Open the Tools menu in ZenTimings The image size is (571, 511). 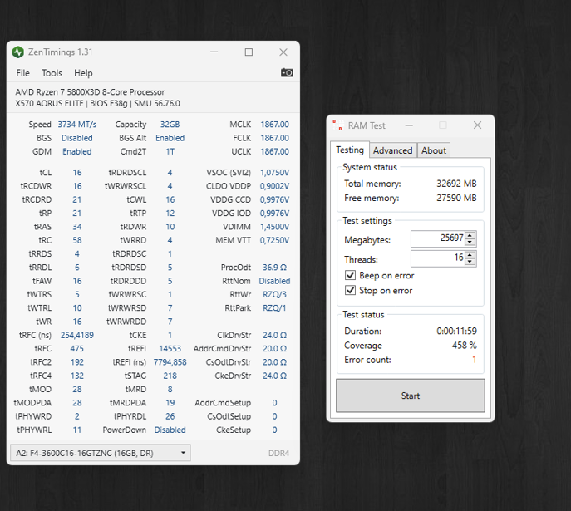52,73
